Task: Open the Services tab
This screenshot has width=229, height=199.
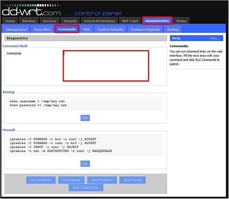Action: point(50,21)
